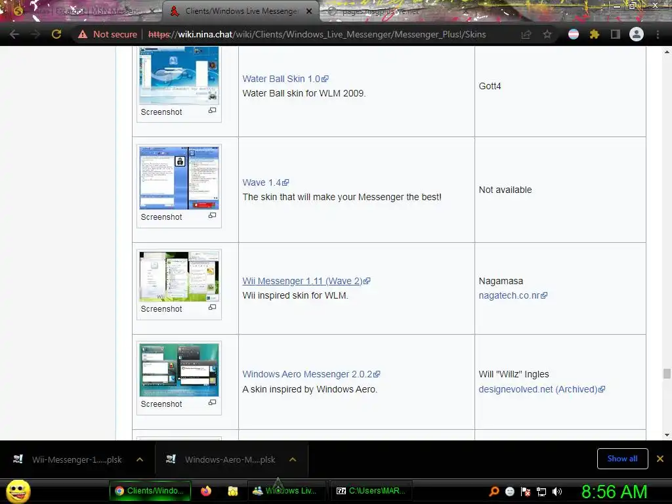The width and height of the screenshot is (672, 504).
Task: Click the Wii Messenger thumbnail image
Action: pyautogui.click(x=179, y=276)
